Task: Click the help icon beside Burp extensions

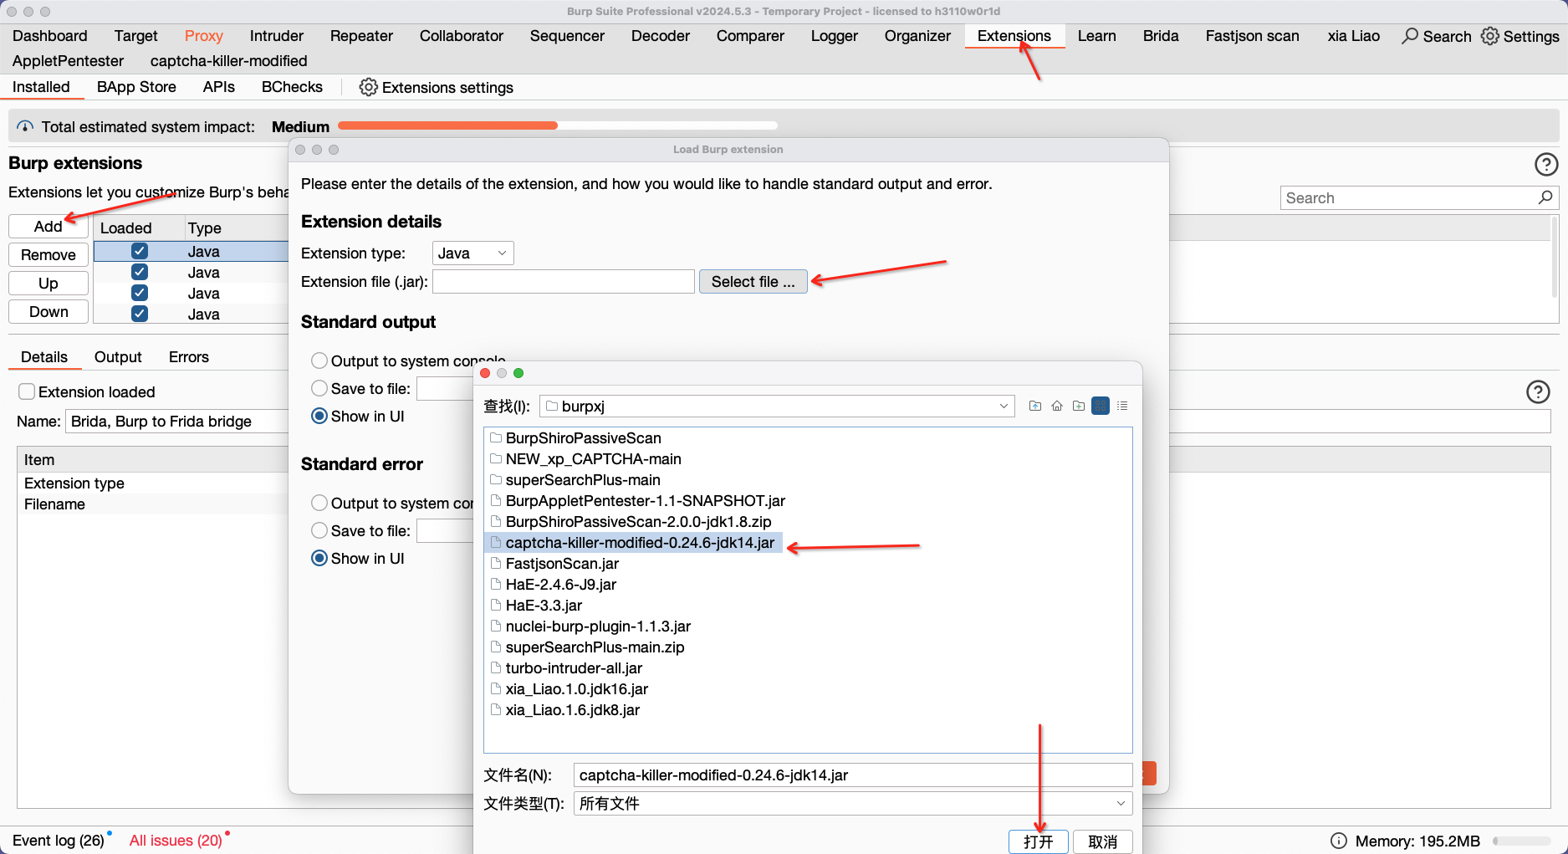Action: 1546,164
